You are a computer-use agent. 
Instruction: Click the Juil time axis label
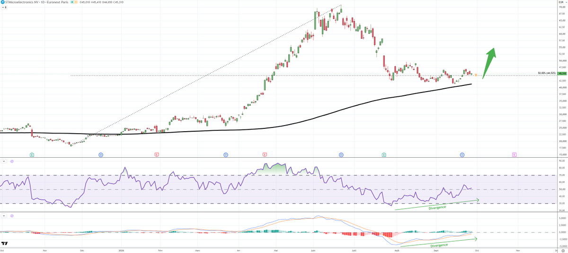[x=354, y=251]
